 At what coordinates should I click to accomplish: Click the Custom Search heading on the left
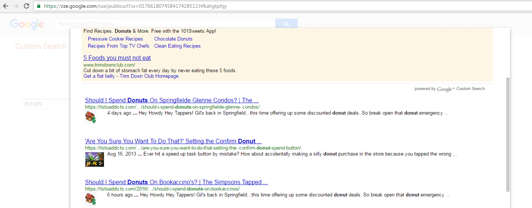click(41, 46)
